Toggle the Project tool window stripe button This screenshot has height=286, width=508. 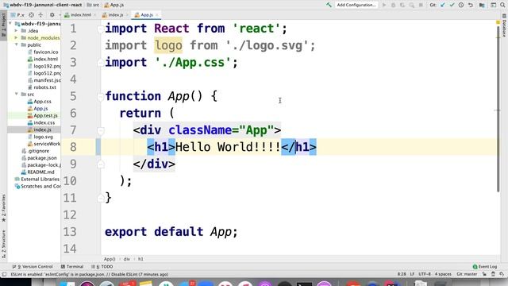point(3,26)
